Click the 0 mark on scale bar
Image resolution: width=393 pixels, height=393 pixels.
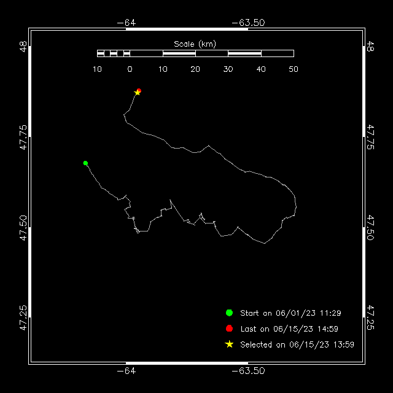[130, 69]
